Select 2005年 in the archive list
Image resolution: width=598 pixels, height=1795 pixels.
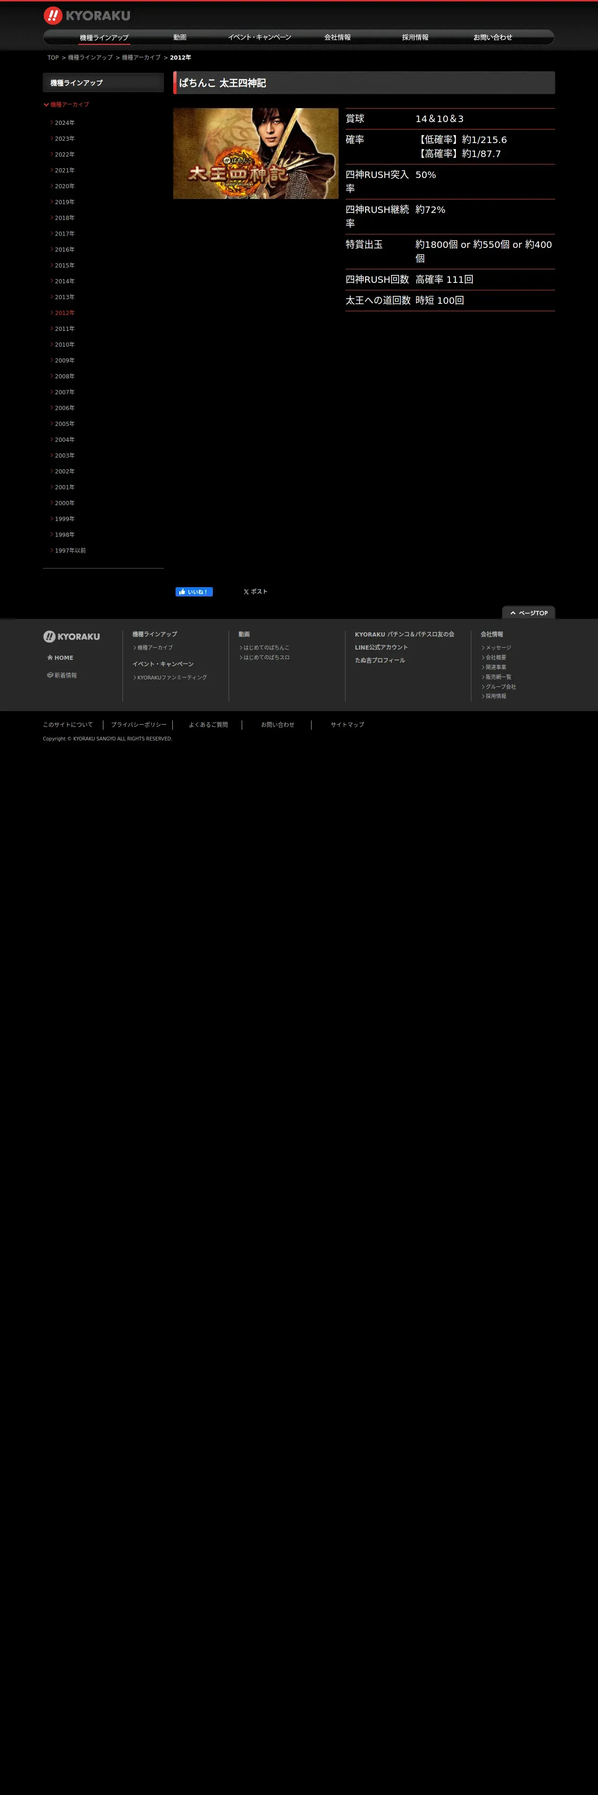(x=64, y=424)
